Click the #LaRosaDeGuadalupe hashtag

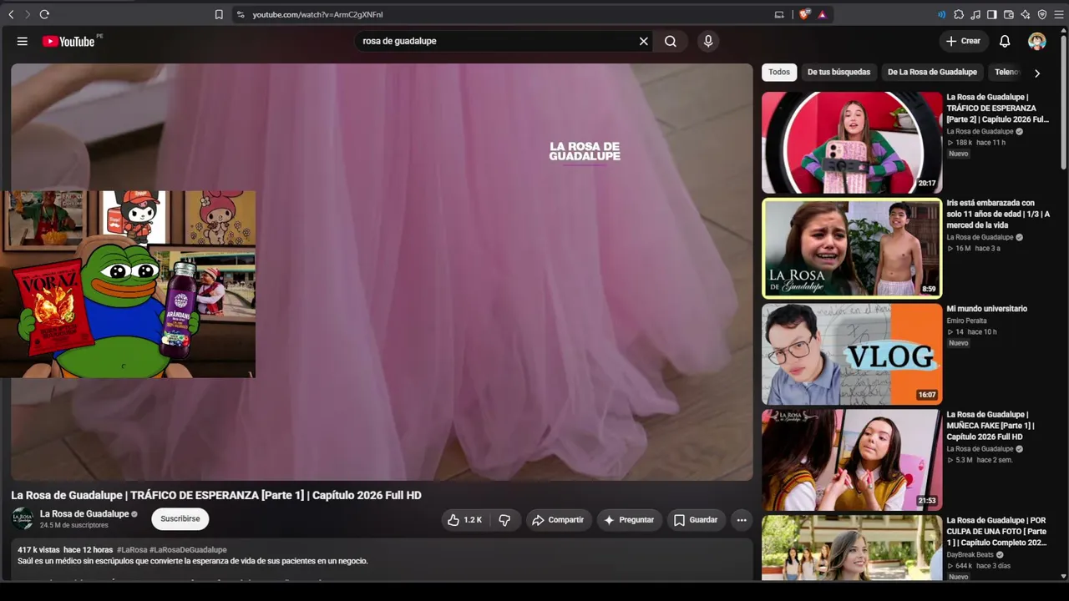click(x=188, y=550)
